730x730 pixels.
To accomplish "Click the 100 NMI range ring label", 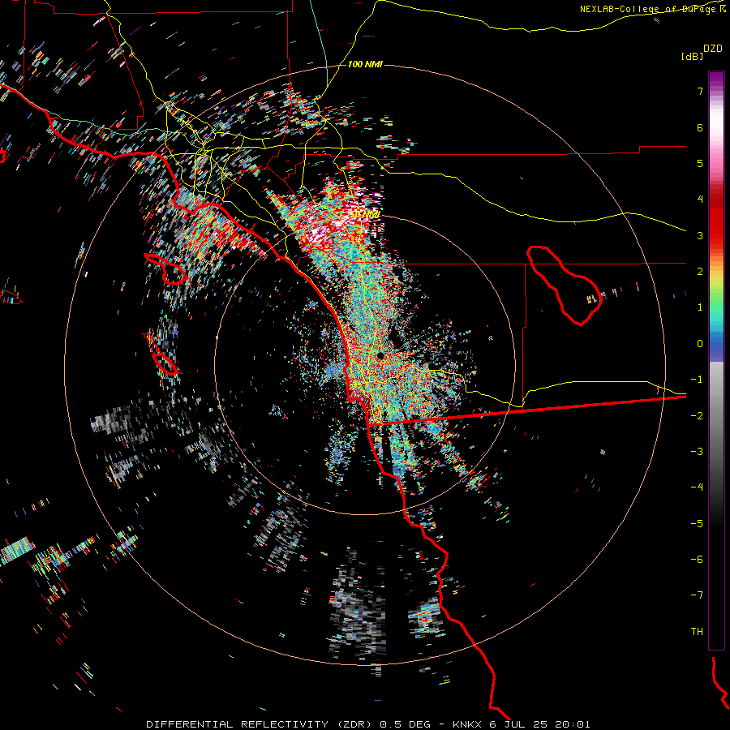I will [365, 64].
